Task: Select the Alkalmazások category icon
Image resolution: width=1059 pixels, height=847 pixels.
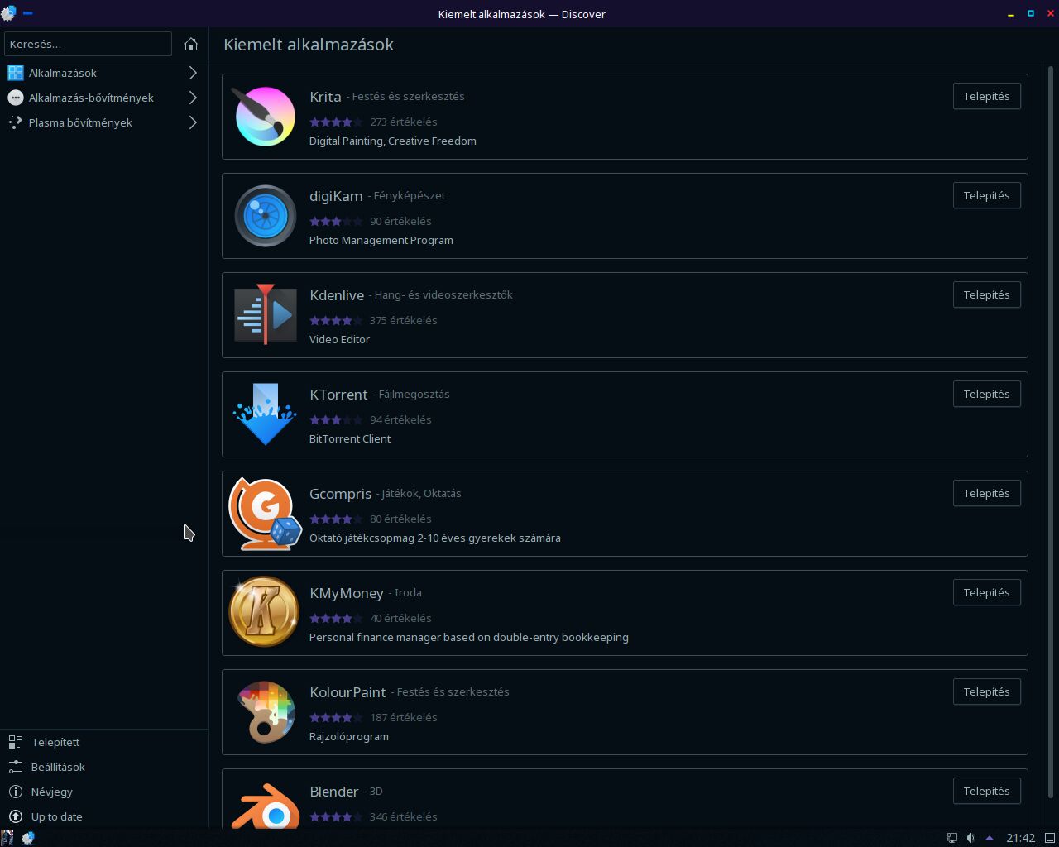Action: click(15, 73)
